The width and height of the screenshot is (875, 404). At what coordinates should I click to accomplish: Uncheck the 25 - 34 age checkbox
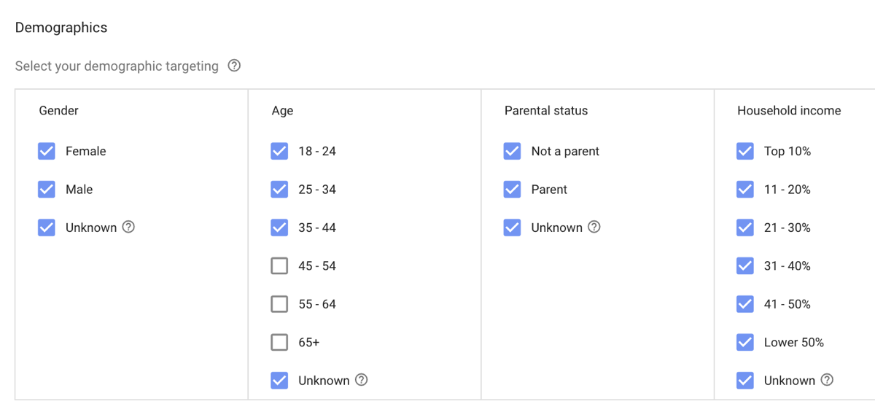coord(279,189)
